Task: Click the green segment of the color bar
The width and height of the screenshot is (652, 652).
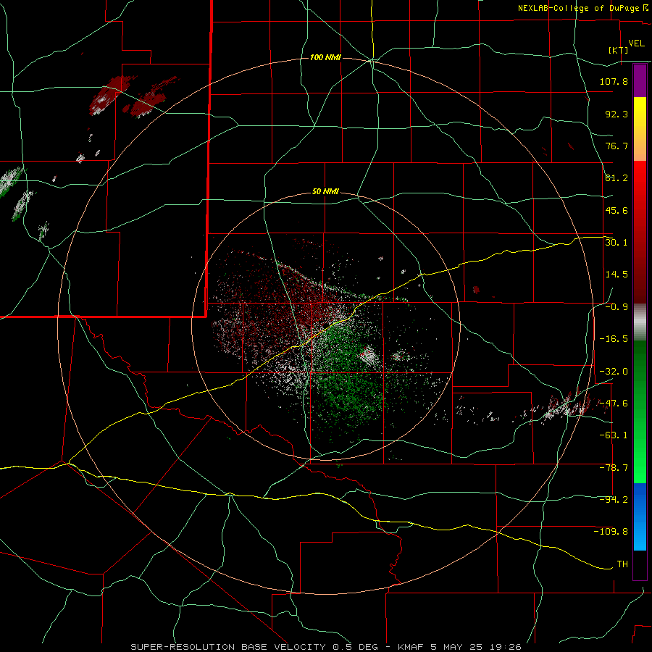Action: (640, 411)
